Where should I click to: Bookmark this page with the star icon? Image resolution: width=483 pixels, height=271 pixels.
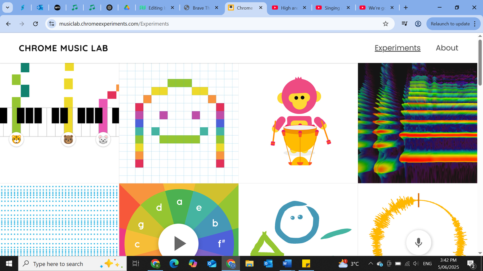point(386,24)
